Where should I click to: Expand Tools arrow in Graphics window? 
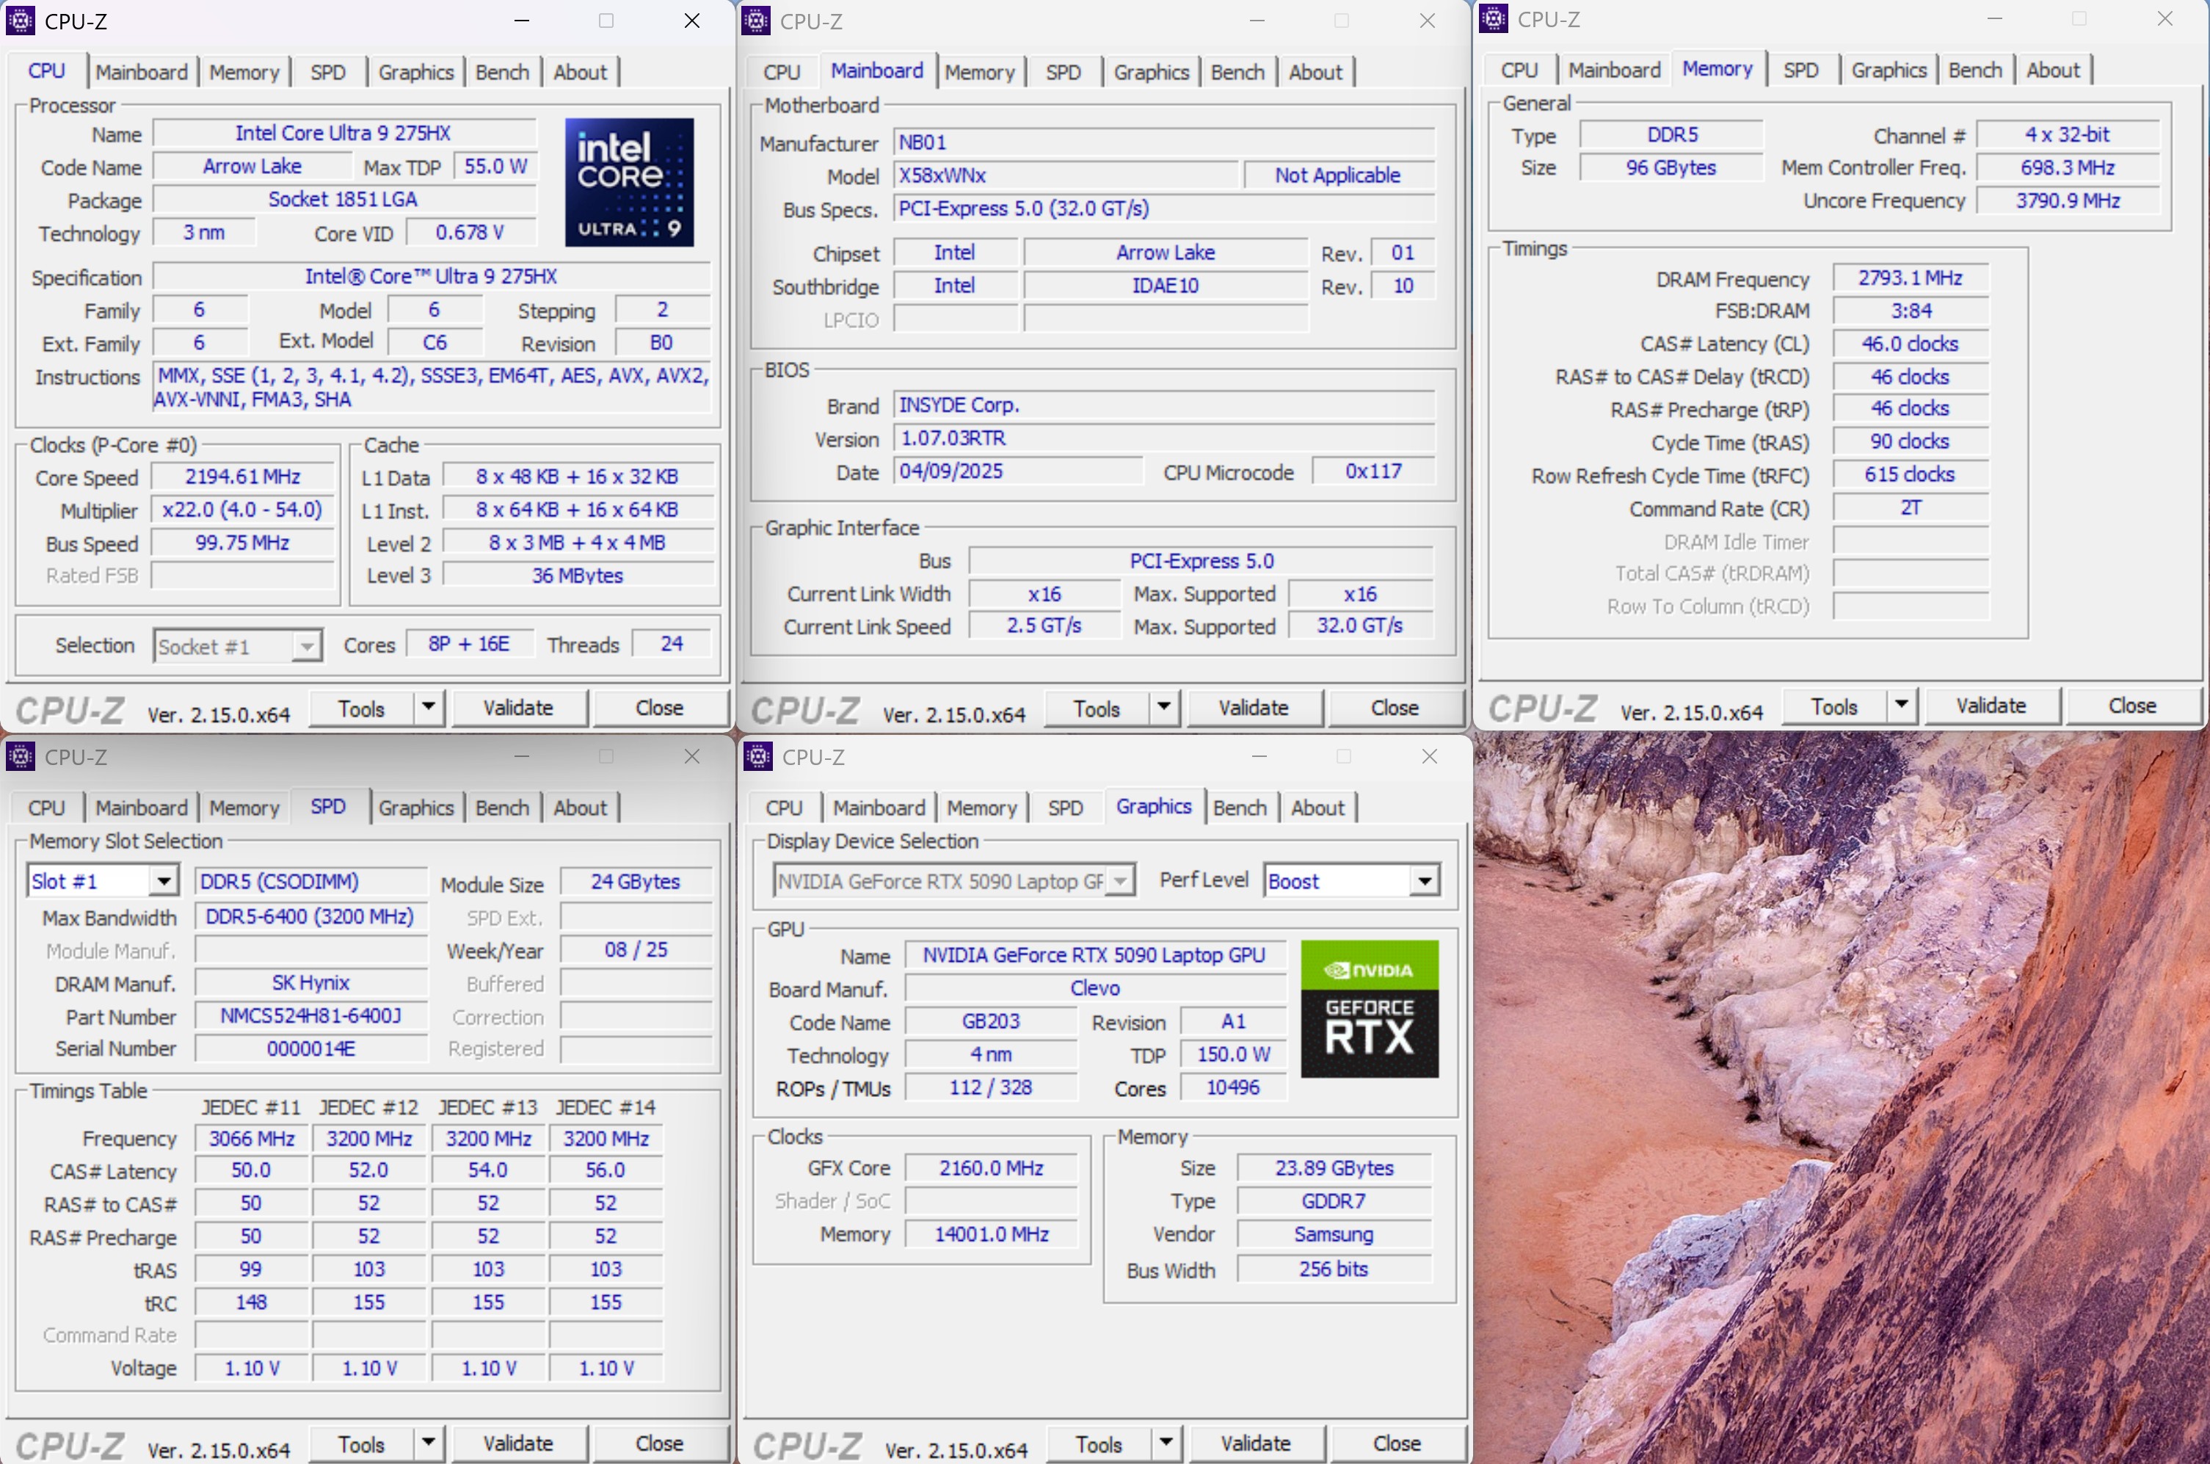pyautogui.click(x=1166, y=1443)
